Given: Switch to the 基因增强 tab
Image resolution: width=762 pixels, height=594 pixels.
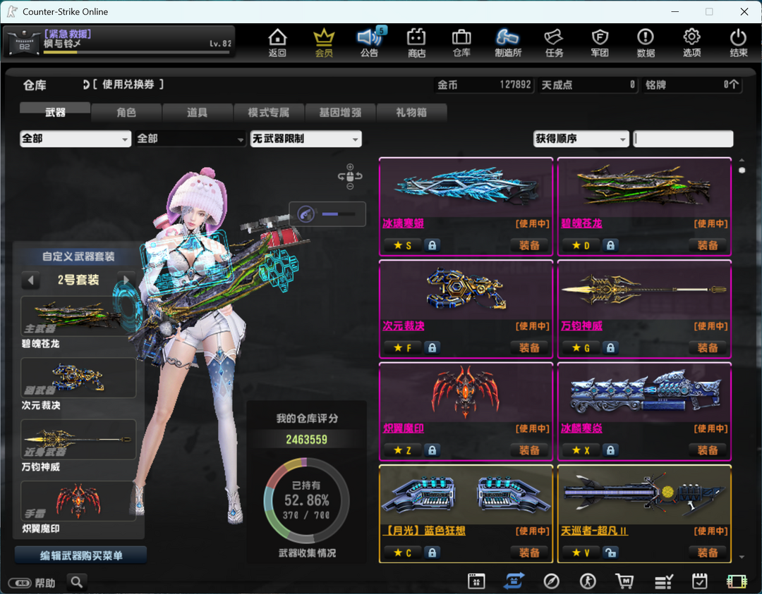Looking at the screenshot, I should pyautogui.click(x=340, y=112).
